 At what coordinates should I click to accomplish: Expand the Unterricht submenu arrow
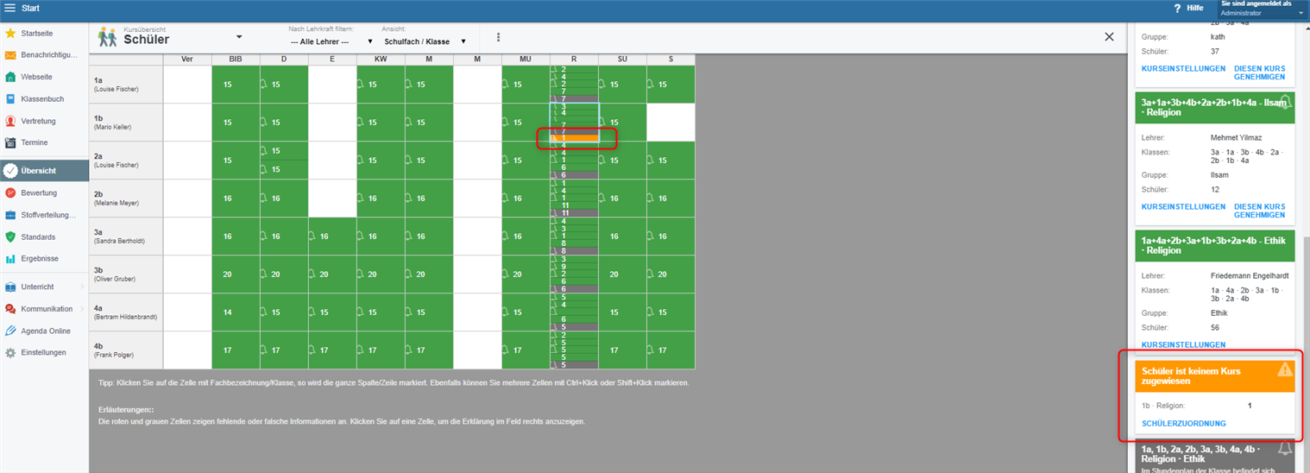pos(82,287)
